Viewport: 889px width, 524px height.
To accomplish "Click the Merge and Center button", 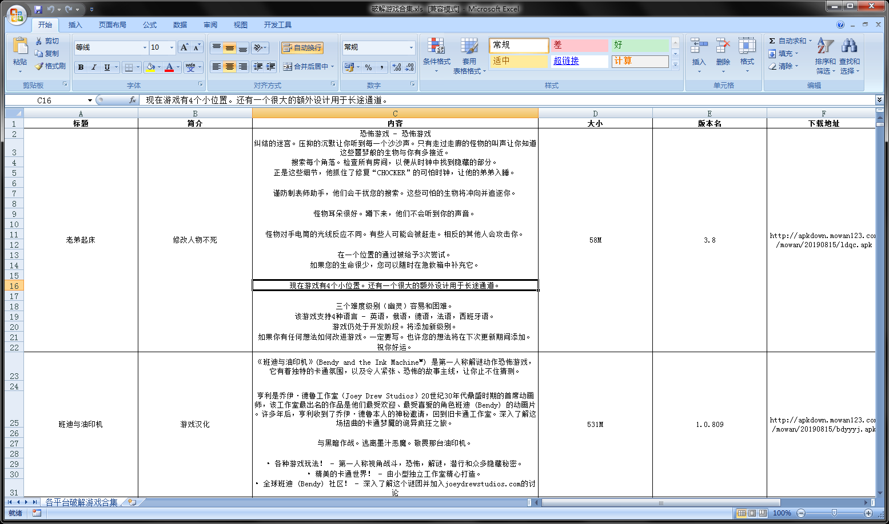I will click(x=305, y=67).
